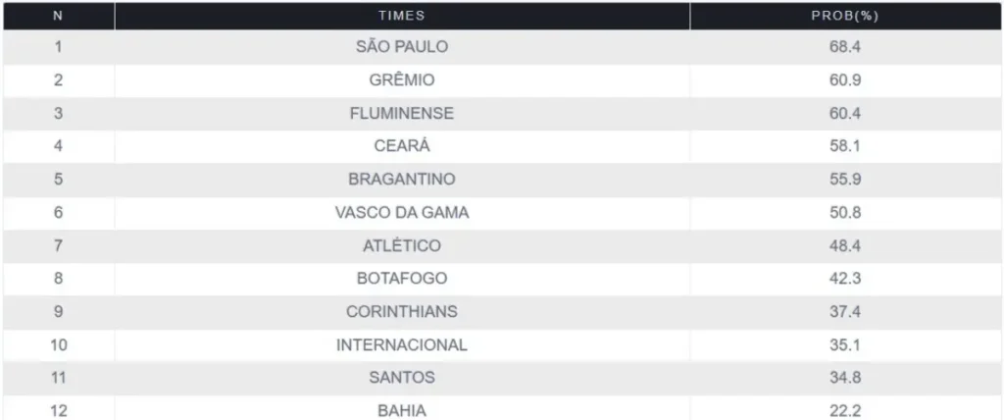Select the 35.1 probability cell
Image resolution: width=1004 pixels, height=420 pixels.
coord(844,345)
